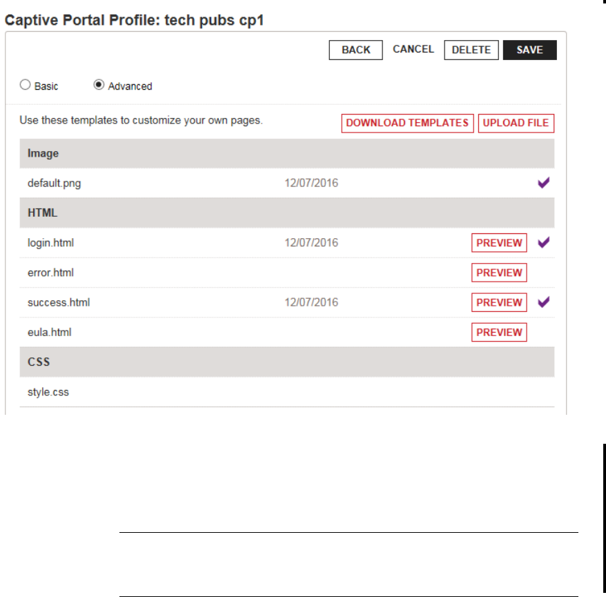The width and height of the screenshot is (606, 597).
Task: Click DOWNLOAD TEMPLATES button
Action: [x=407, y=123]
